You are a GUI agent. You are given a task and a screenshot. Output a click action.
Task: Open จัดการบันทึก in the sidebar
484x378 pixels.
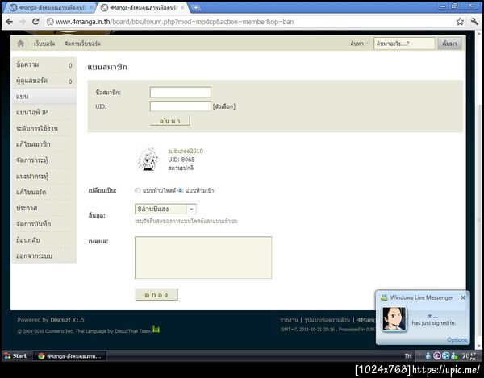pyautogui.click(x=44, y=224)
